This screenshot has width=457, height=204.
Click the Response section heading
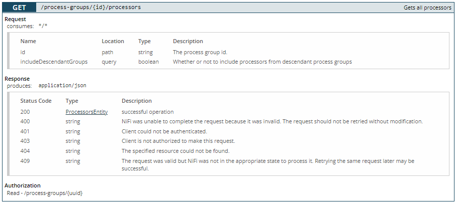pyautogui.click(x=17, y=79)
